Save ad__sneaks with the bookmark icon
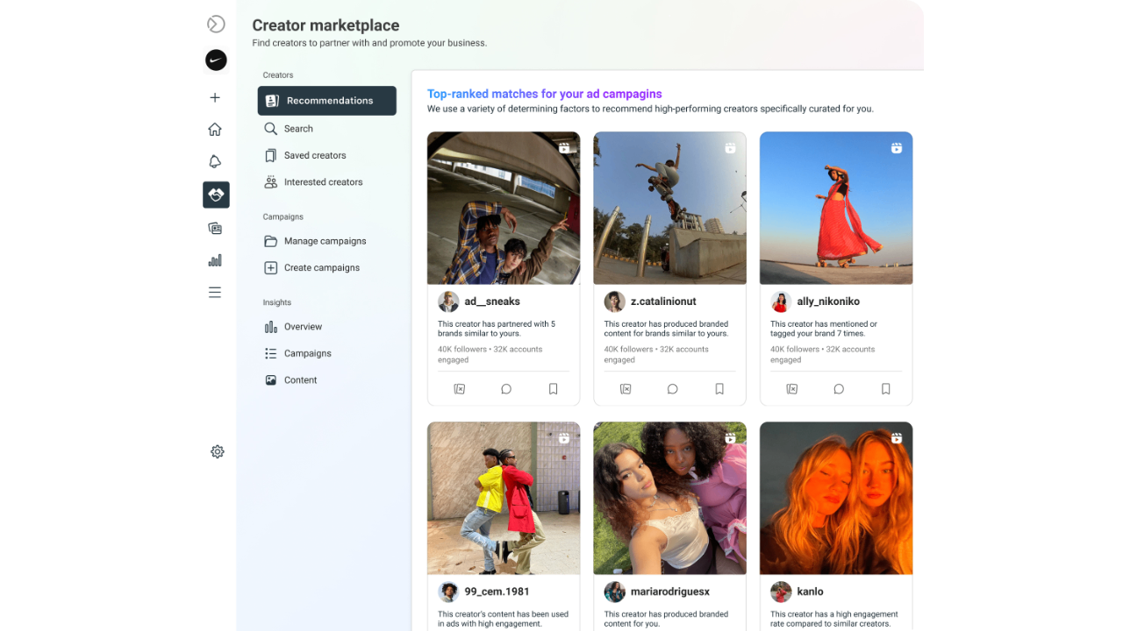Image resolution: width=1123 pixels, height=631 pixels. (554, 389)
